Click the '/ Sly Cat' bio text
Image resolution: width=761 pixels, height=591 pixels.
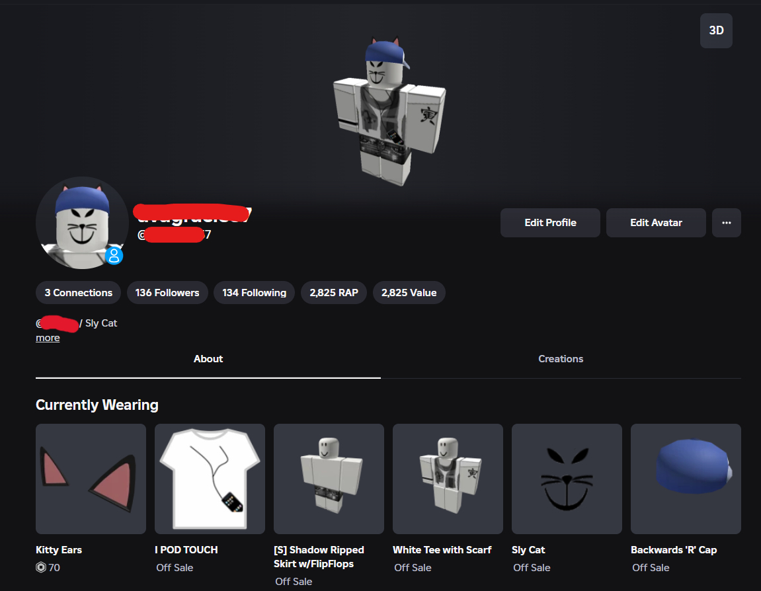(x=99, y=323)
